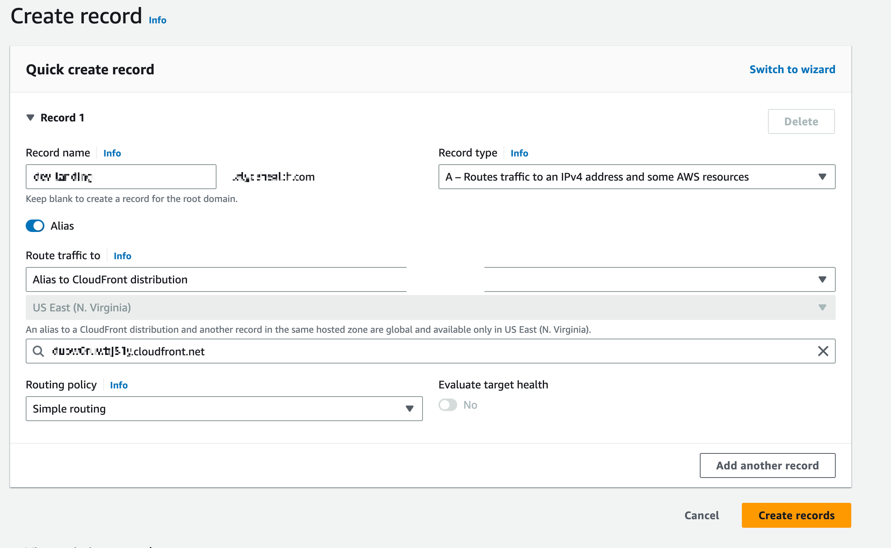Screen dimensions: 891x548
Task: Open Info link beside Create record
Action: [x=157, y=20]
